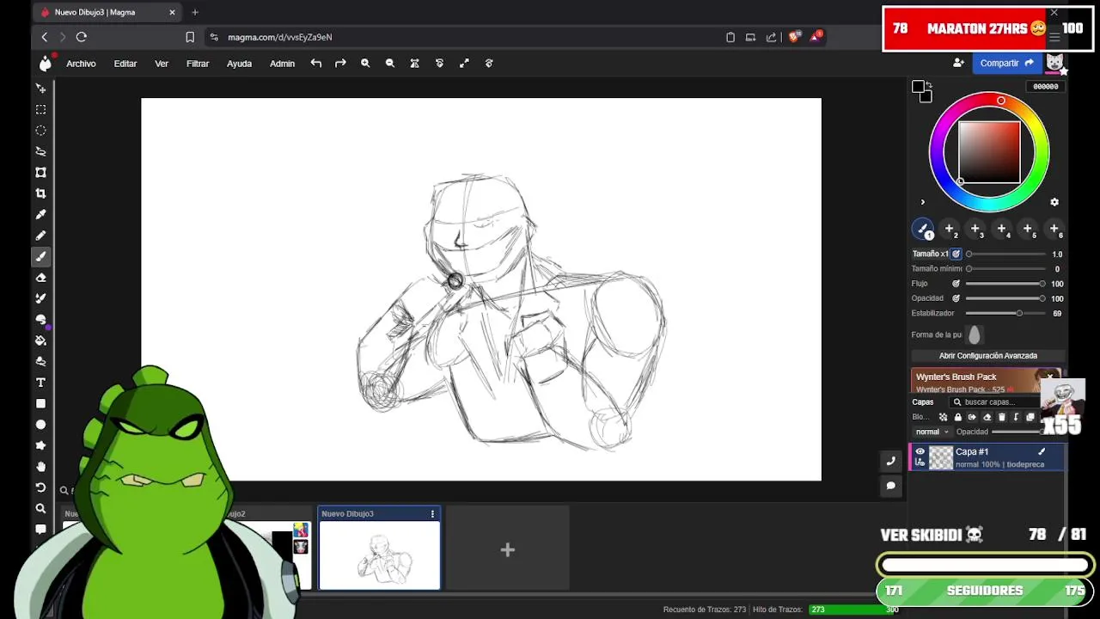Viewport: 1100px width, 619px height.
Task: Select the transform tool
Action: pyautogui.click(x=40, y=172)
